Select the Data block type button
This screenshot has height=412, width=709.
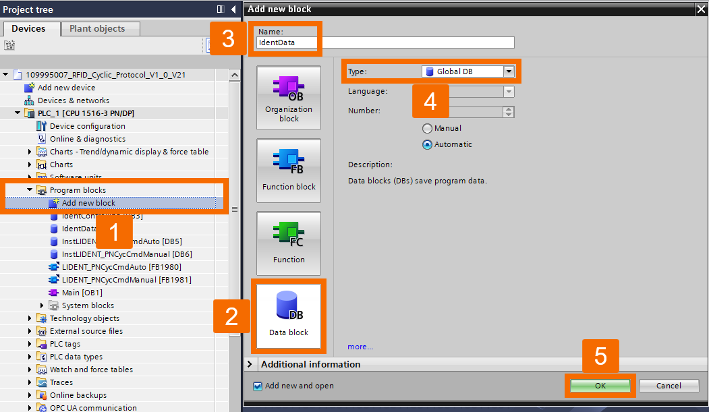pyautogui.click(x=289, y=316)
